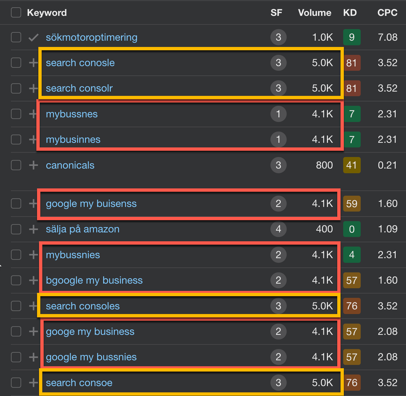Click the KD badge 0 for "sälja på amazon"
This screenshot has height=396, width=406.
tap(352, 229)
